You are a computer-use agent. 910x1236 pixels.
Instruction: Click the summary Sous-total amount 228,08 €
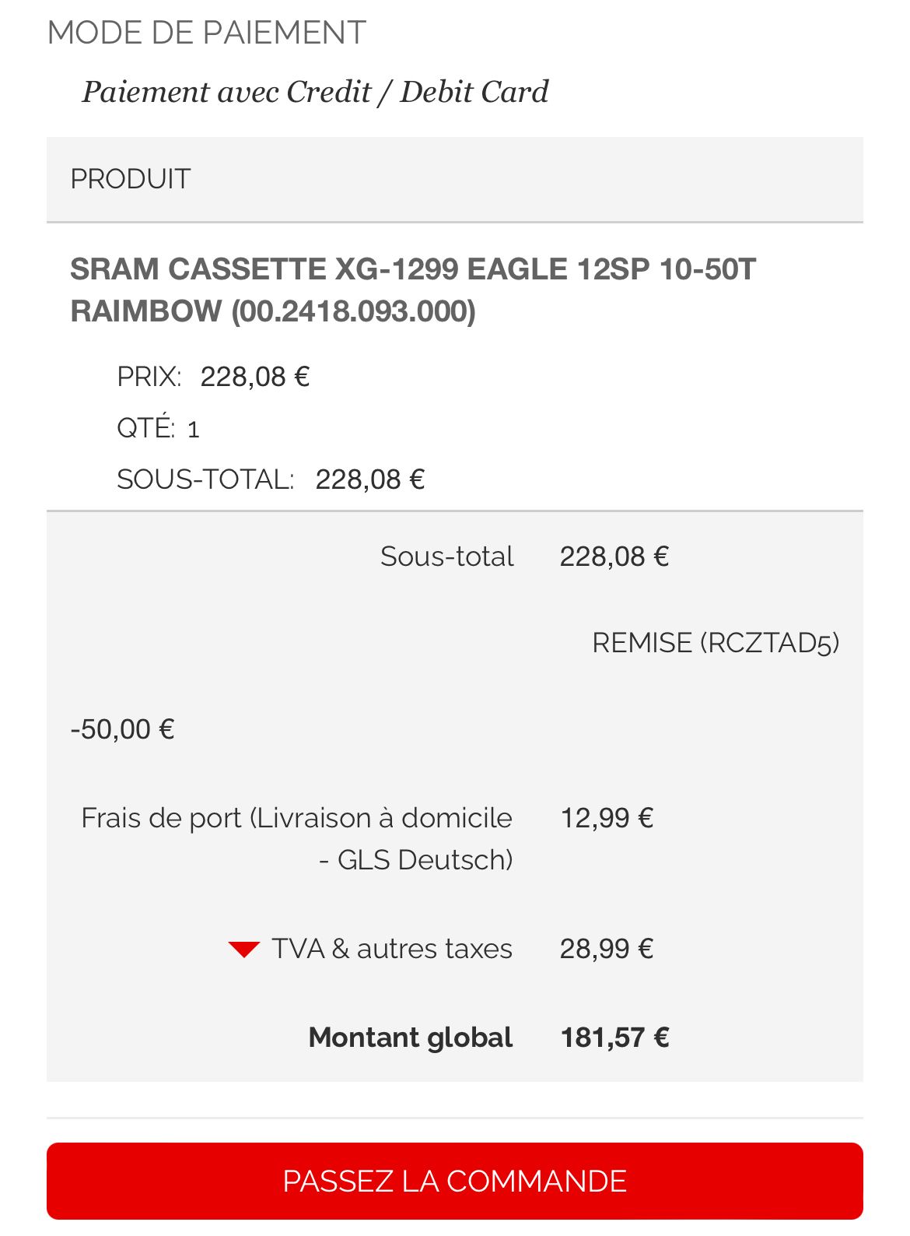(x=614, y=557)
